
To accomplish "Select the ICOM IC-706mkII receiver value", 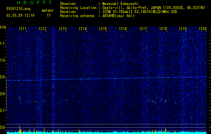I will (x=140, y=12).
